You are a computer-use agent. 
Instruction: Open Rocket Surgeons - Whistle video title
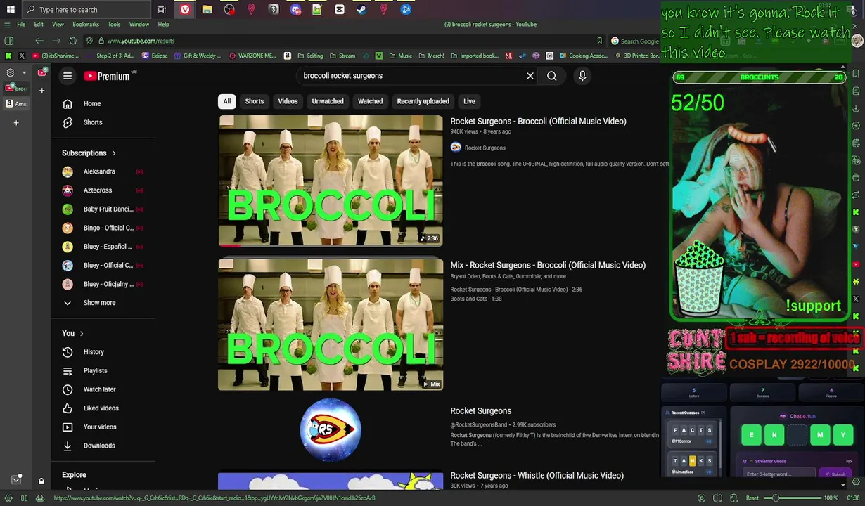[537, 476]
